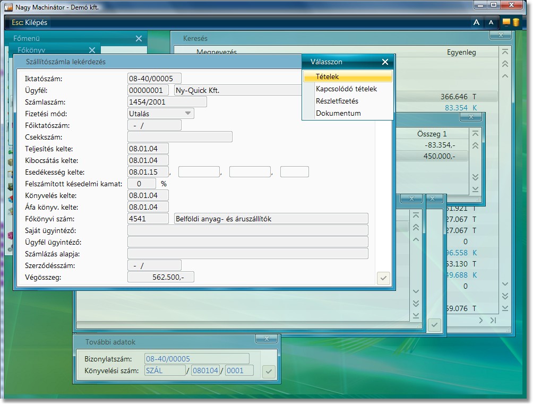Viewport: 533px width, 405px height.
Task: Select Részletfizetés from the list
Action: click(337, 101)
